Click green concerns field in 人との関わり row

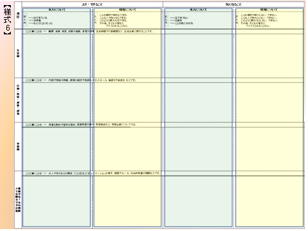coord(198,202)
